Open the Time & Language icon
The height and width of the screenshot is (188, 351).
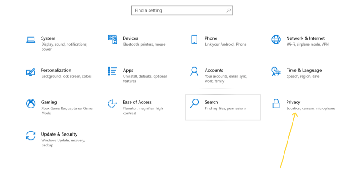pyautogui.click(x=276, y=71)
